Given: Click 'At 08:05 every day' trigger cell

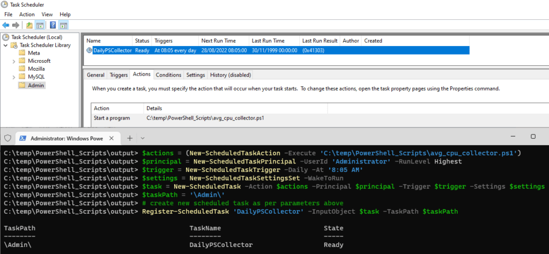Looking at the screenshot, I should coord(175,50).
